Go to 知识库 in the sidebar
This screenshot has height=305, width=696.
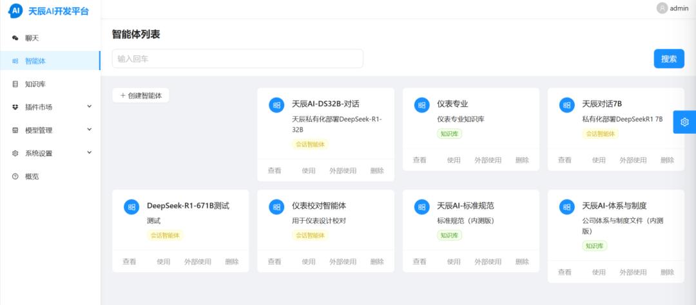point(50,84)
